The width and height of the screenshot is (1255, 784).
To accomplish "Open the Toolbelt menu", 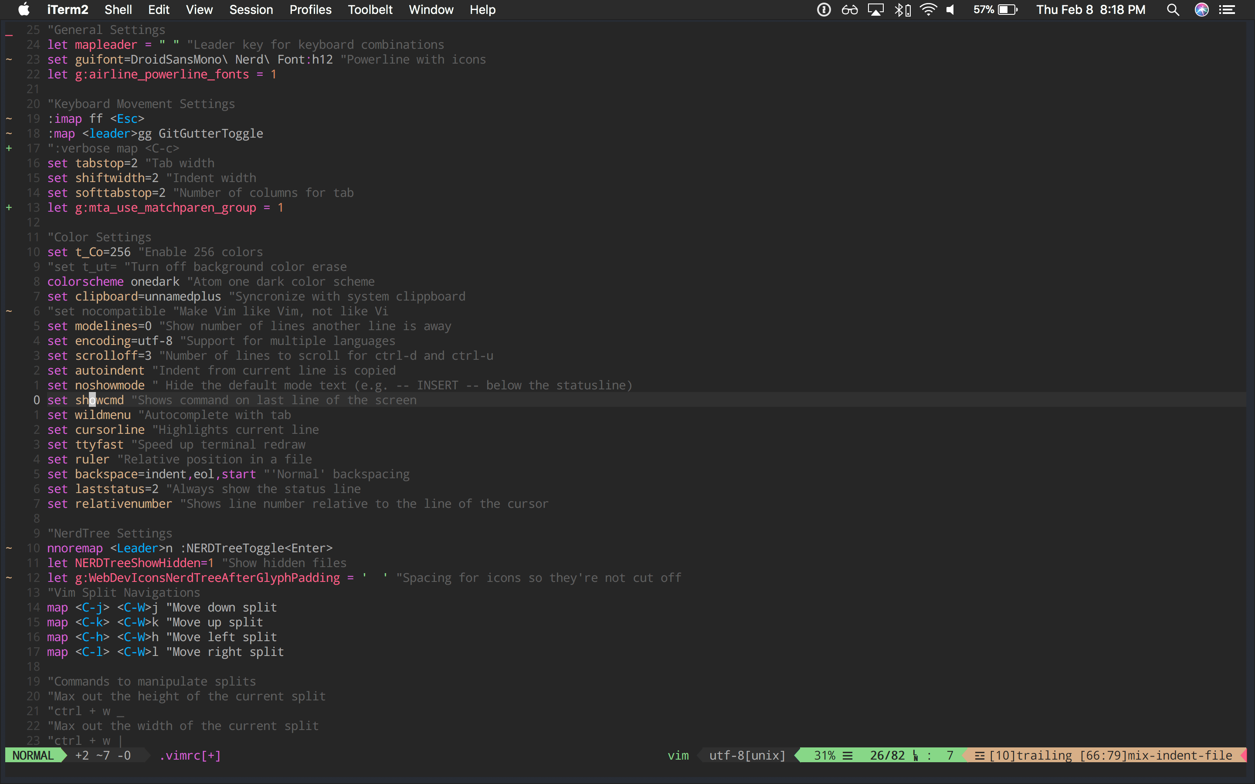I will [370, 9].
